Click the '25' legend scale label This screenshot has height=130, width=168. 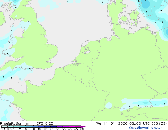pyautogui.click(x=51, y=129)
